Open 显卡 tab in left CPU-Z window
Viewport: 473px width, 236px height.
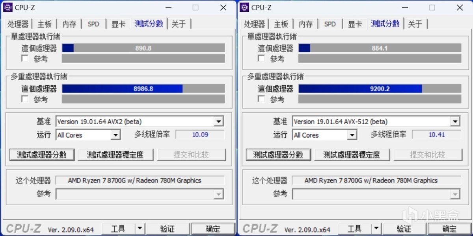118,24
